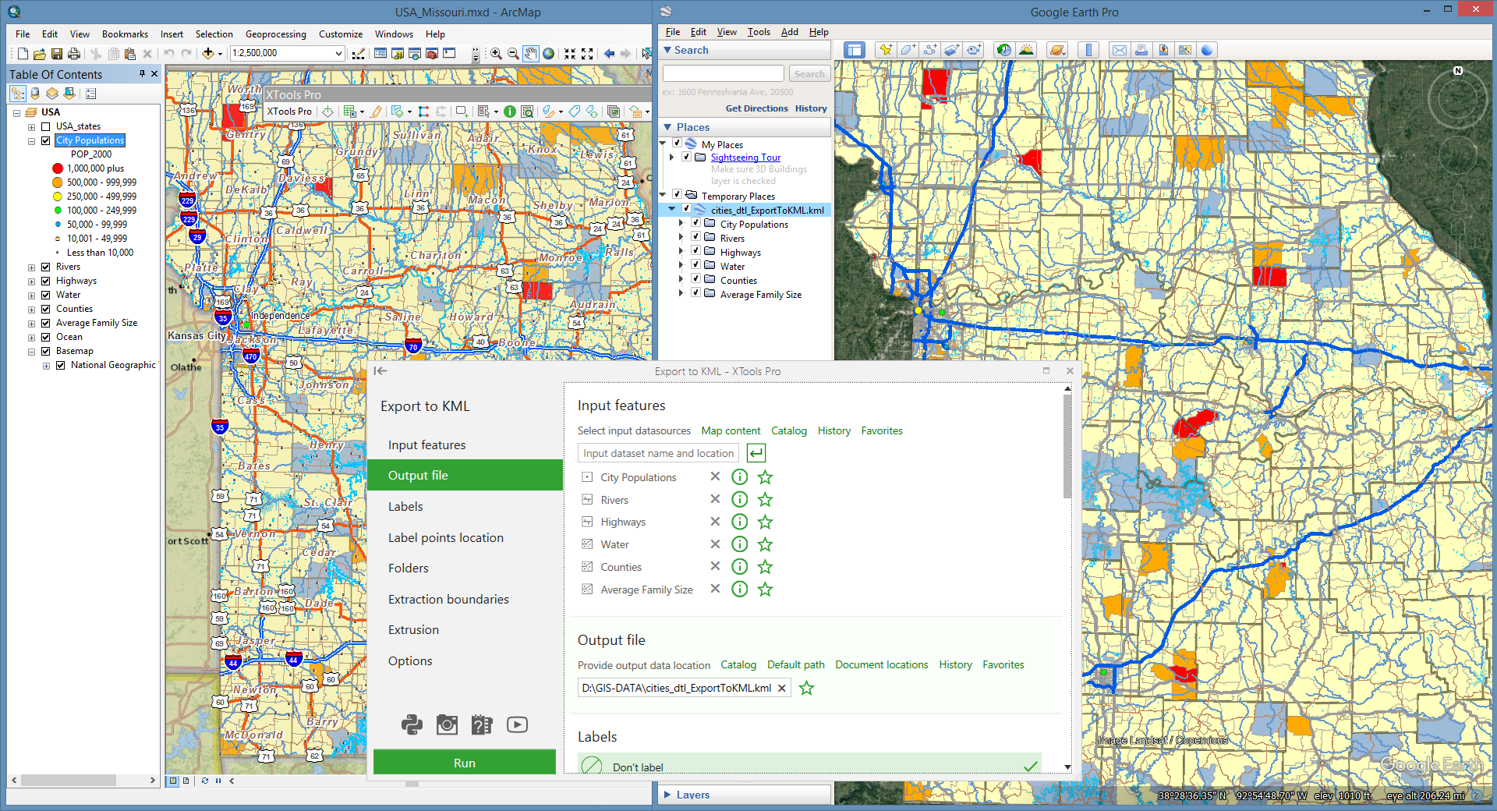Screen dimensions: 1497x811
Task: Toggle Ocean layer checkbox in ArcMap
Action: click(x=46, y=337)
